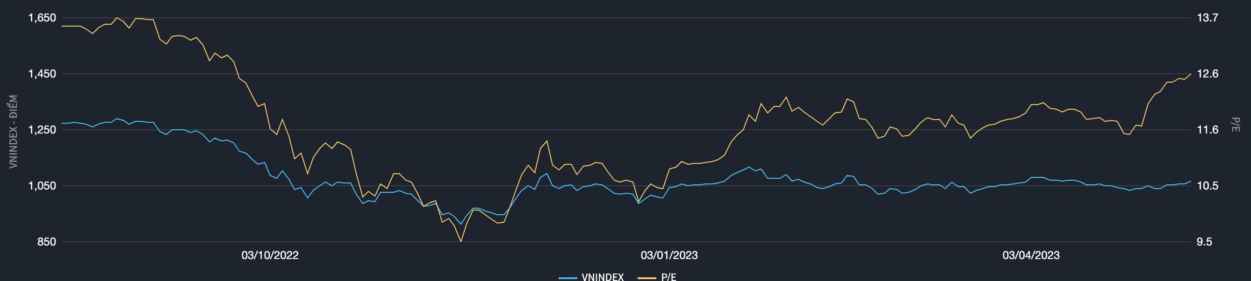
Task: Select the 03/04/2023 date on the x-axis
Action: coord(1030,255)
